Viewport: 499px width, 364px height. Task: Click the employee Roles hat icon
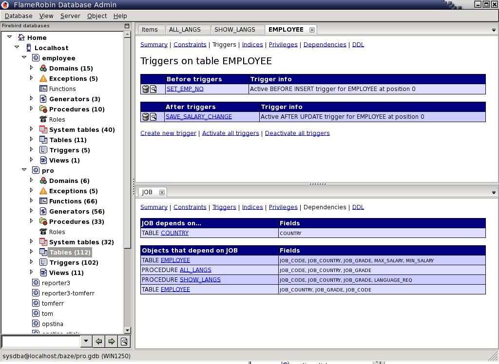click(43, 119)
